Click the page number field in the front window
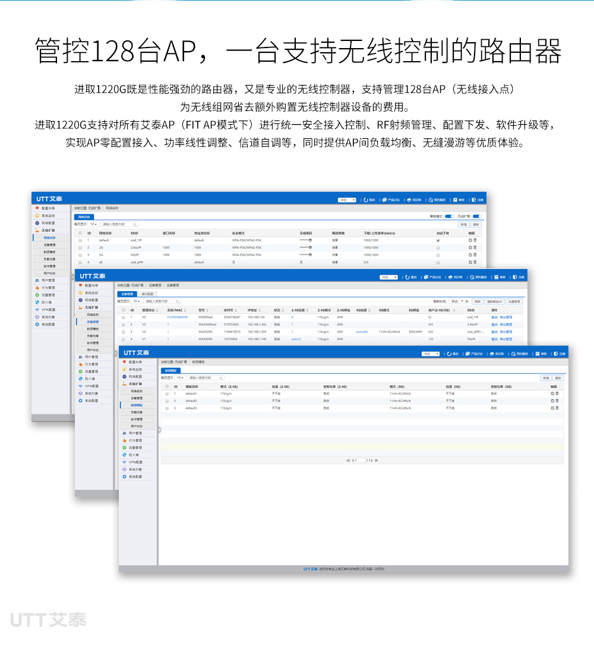Screen dimensions: 594x653 pyautogui.click(x=361, y=461)
